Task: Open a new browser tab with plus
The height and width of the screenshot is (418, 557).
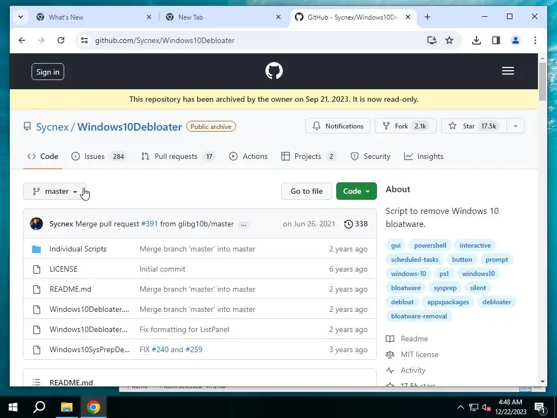Action: [428, 17]
